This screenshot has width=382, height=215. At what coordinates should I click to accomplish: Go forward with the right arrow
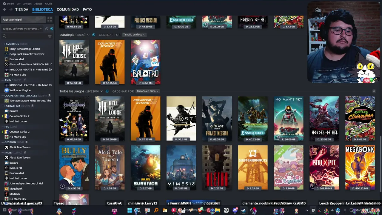coord(11,10)
